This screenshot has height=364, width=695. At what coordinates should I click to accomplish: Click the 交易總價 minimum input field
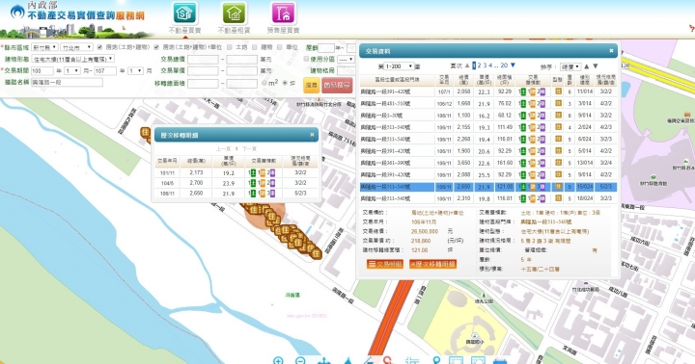[x=203, y=59]
